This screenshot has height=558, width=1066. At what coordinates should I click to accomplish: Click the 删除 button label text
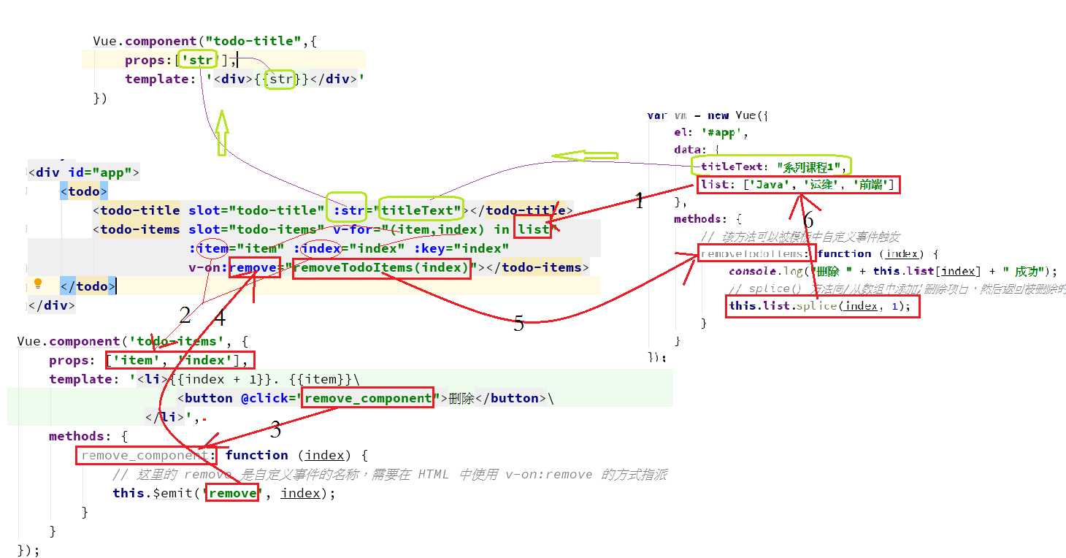click(x=462, y=398)
